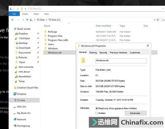Select the PerfLogs folder
The image size is (165, 129).
(53, 32)
